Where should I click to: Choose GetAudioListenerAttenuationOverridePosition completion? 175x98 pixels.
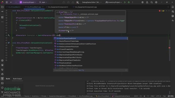[x=91, y=44]
